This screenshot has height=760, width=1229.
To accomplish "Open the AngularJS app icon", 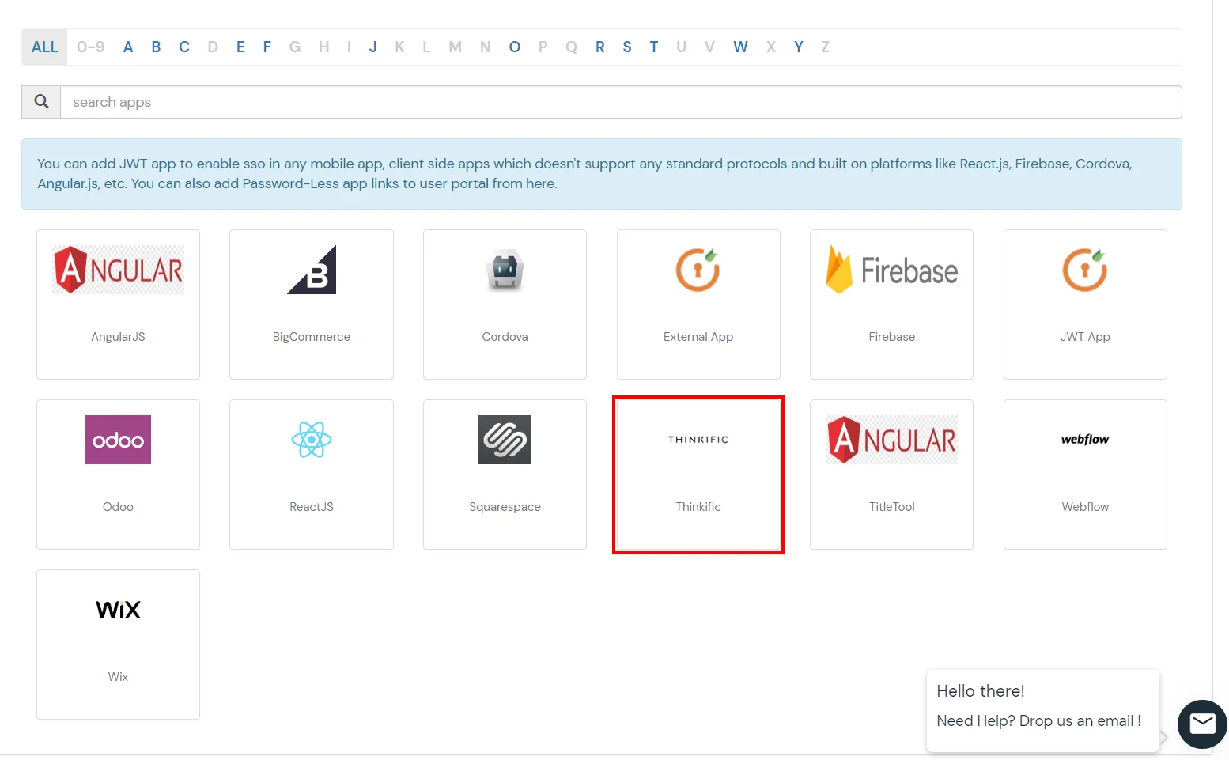I will [118, 270].
